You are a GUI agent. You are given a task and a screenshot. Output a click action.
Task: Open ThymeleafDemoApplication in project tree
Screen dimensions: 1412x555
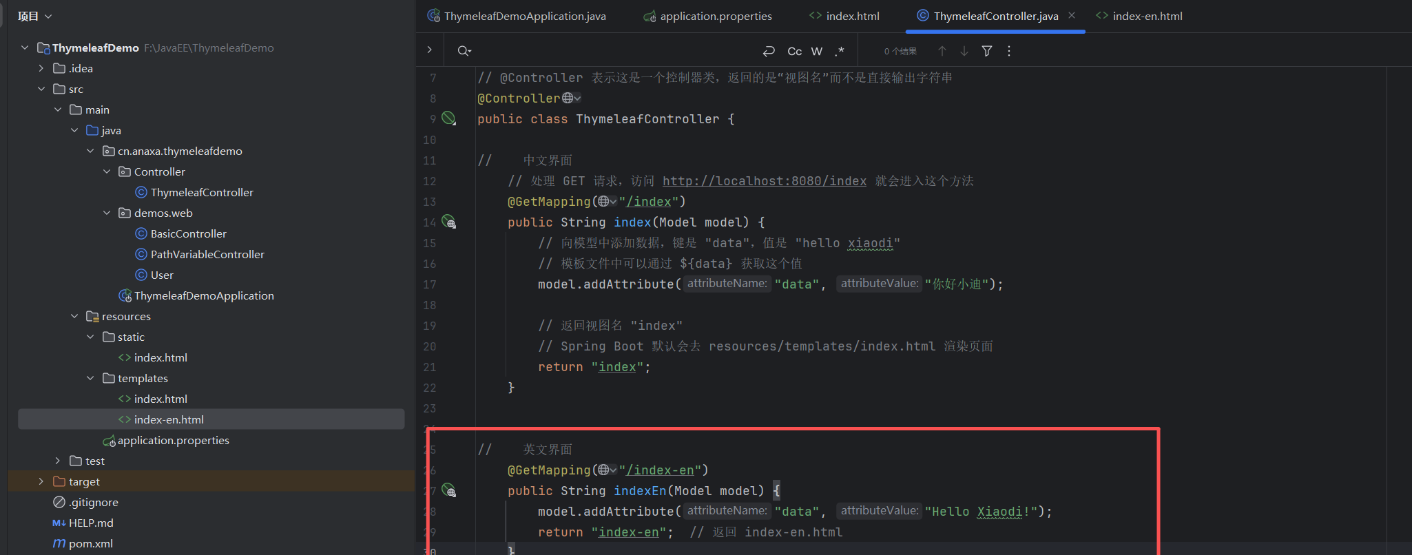(196, 295)
